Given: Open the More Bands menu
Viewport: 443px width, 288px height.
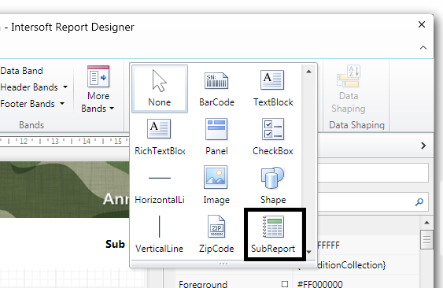Looking at the screenshot, I should pyautogui.click(x=98, y=90).
